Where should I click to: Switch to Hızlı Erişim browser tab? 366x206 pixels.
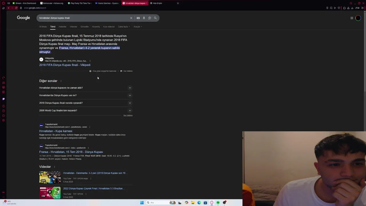coord(156,3)
